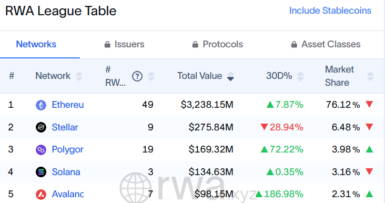The height and width of the screenshot is (203, 385).
Task: Click the 76.12% market share value
Action: tap(343, 105)
